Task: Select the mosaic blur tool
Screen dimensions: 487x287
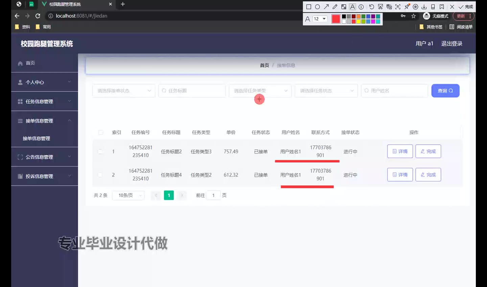Action: [344, 7]
